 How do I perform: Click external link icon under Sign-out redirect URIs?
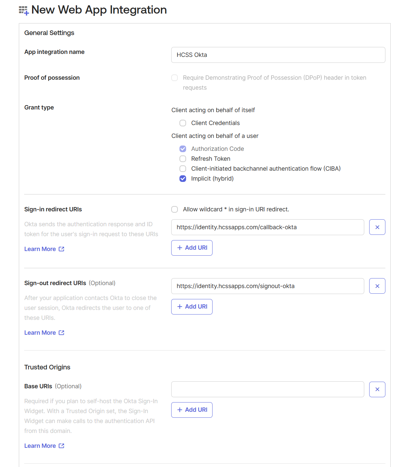[x=61, y=333]
